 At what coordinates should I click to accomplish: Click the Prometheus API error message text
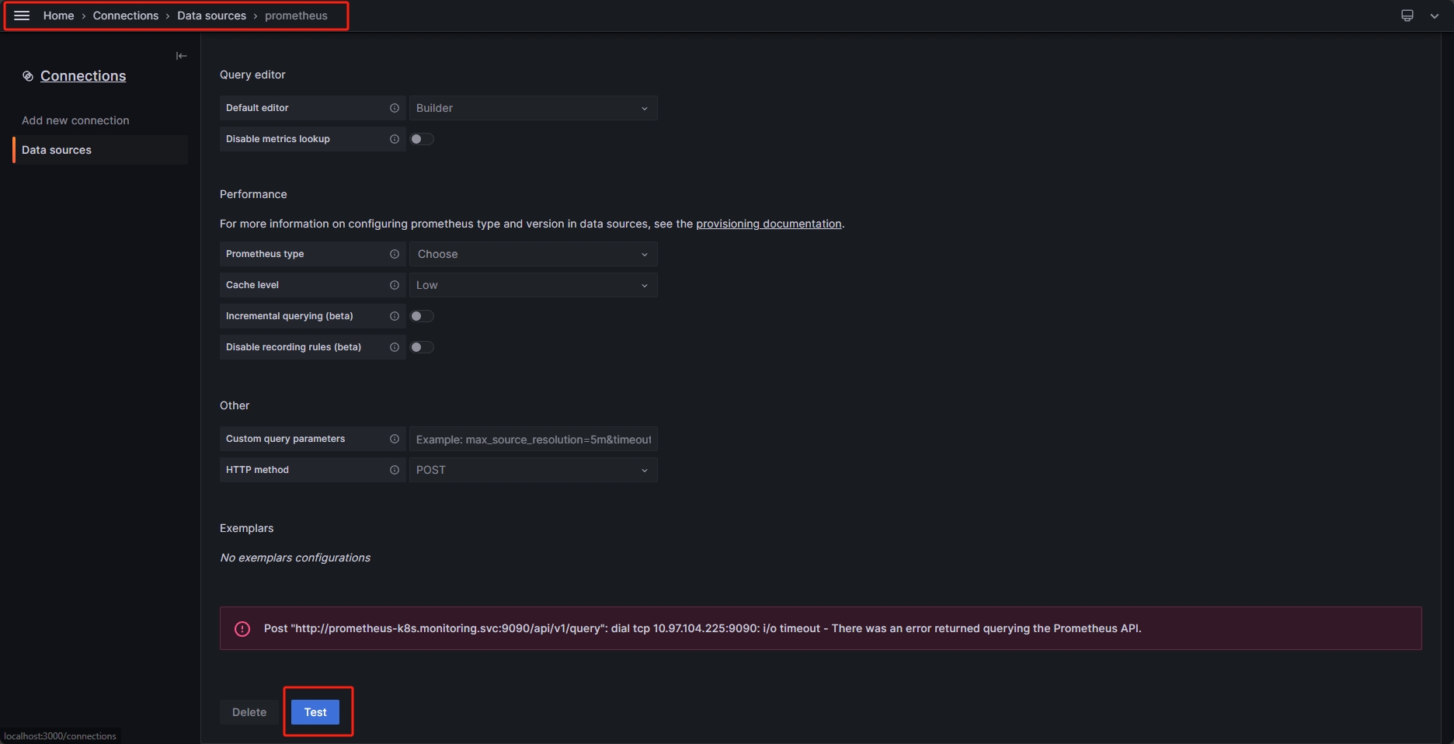(x=703, y=628)
